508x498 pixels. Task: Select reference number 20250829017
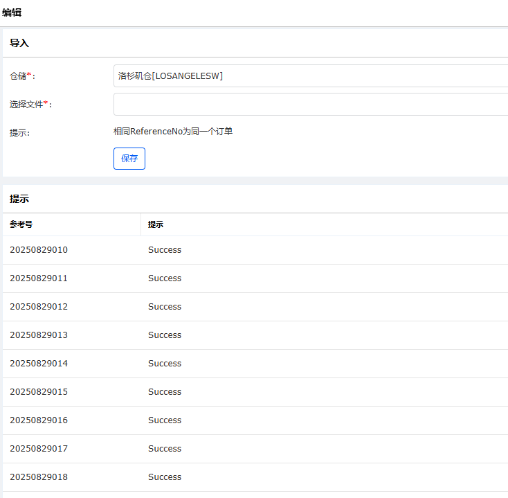point(39,449)
